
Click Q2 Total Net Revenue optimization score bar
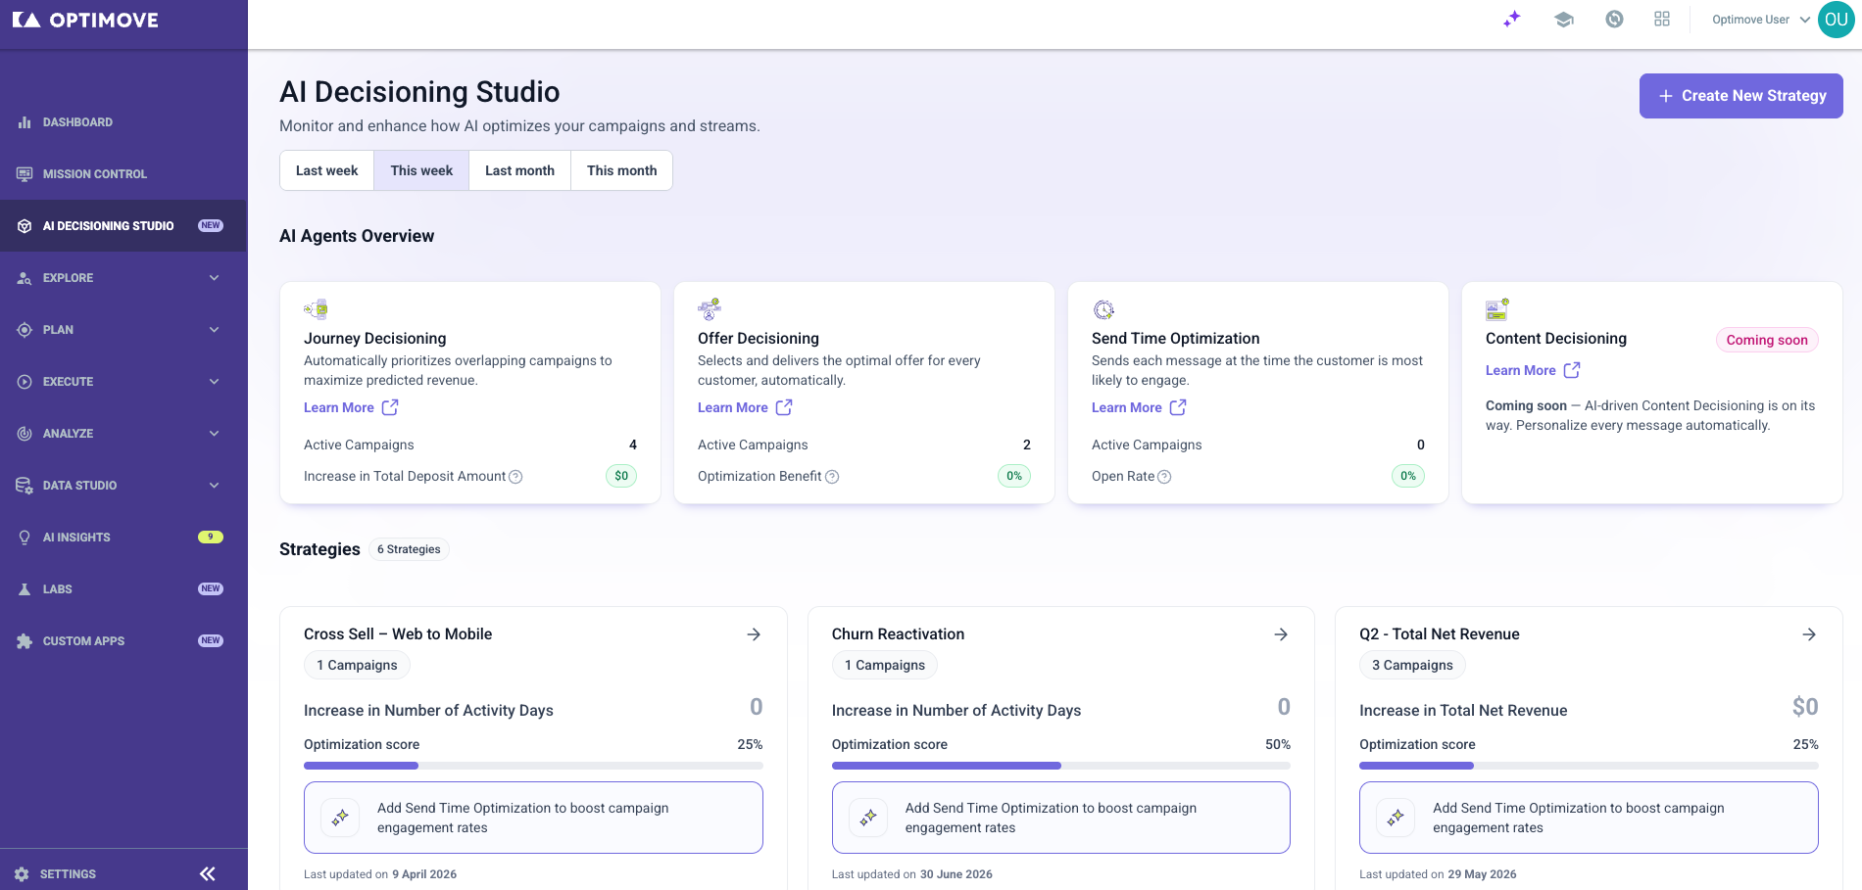click(x=1589, y=766)
